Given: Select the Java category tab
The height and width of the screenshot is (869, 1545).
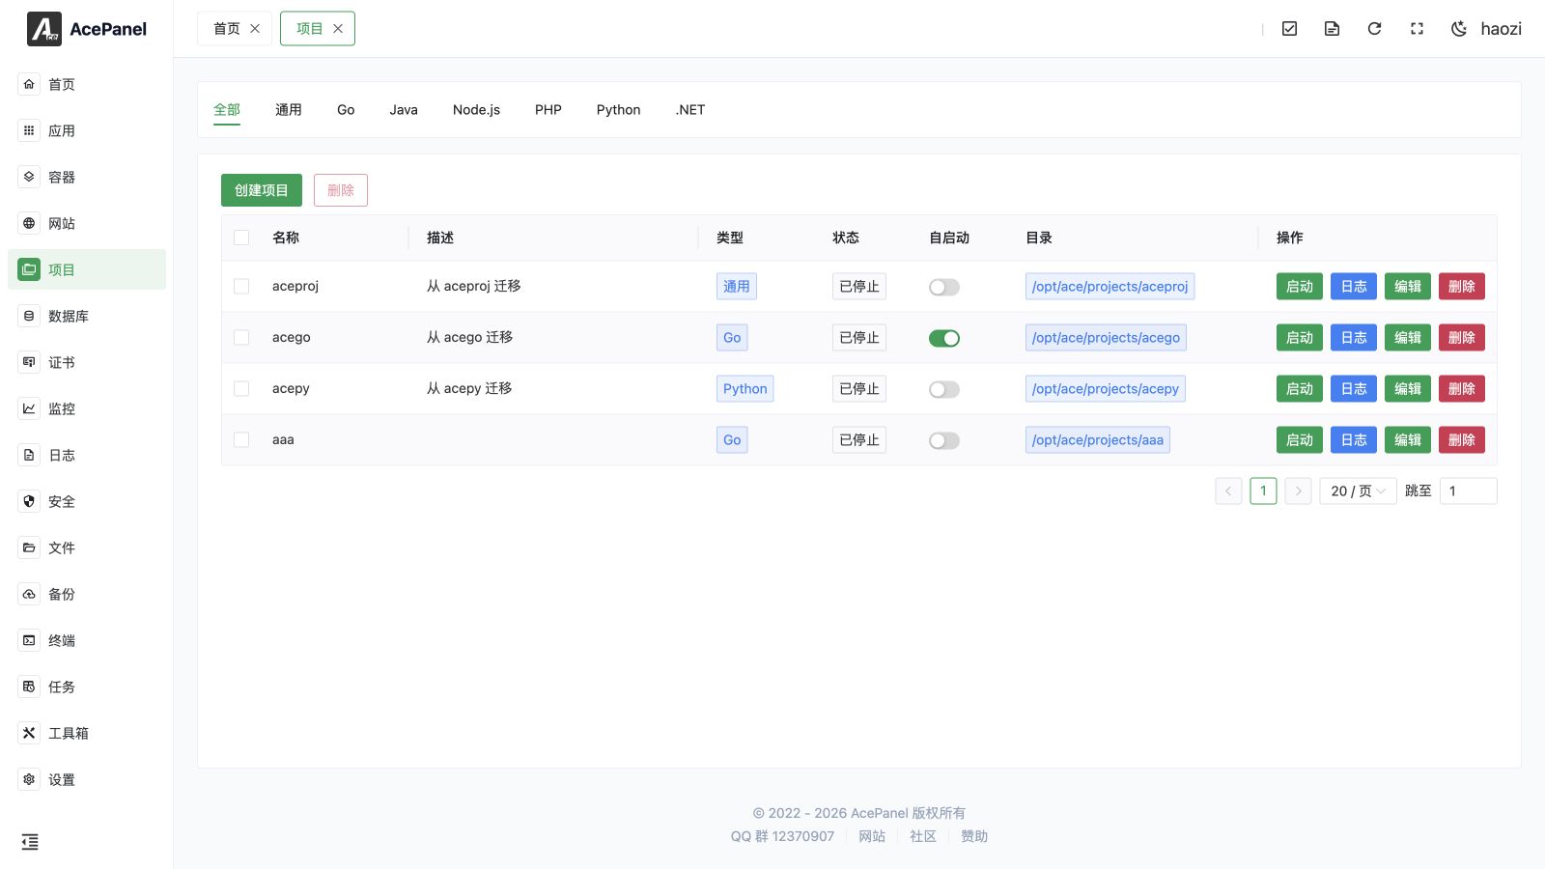Looking at the screenshot, I should (x=404, y=110).
